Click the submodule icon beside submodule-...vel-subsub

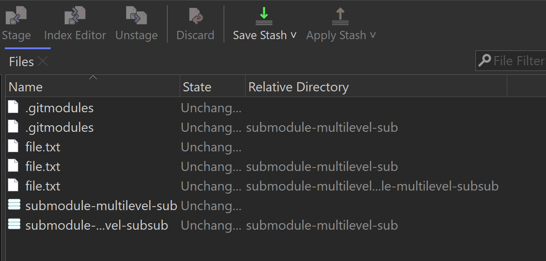point(14,224)
